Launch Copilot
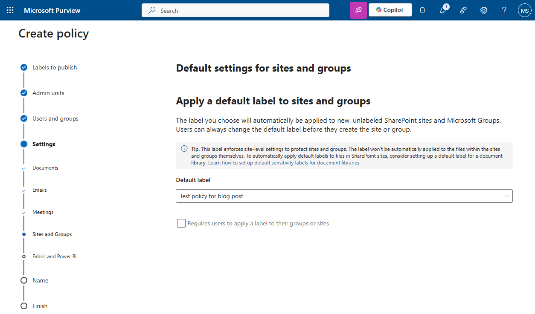The width and height of the screenshot is (535, 314). point(390,9)
